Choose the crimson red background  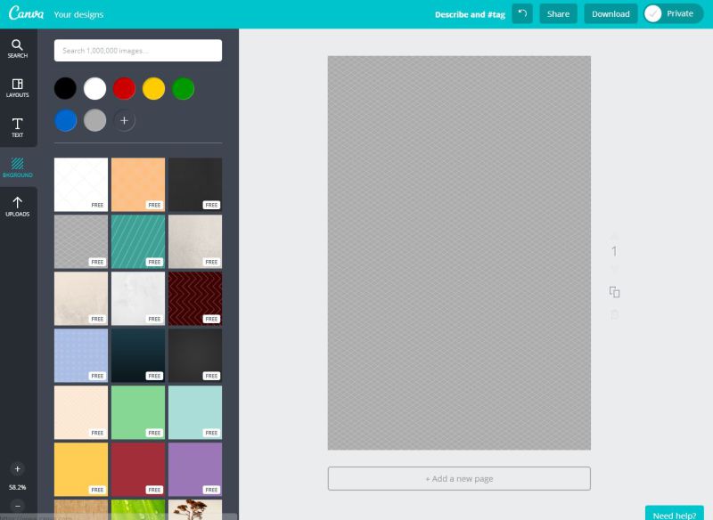pyautogui.click(x=138, y=469)
